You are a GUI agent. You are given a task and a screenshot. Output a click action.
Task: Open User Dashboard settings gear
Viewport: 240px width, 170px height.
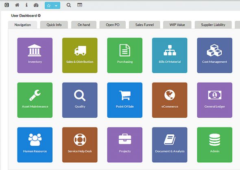tap(39, 15)
